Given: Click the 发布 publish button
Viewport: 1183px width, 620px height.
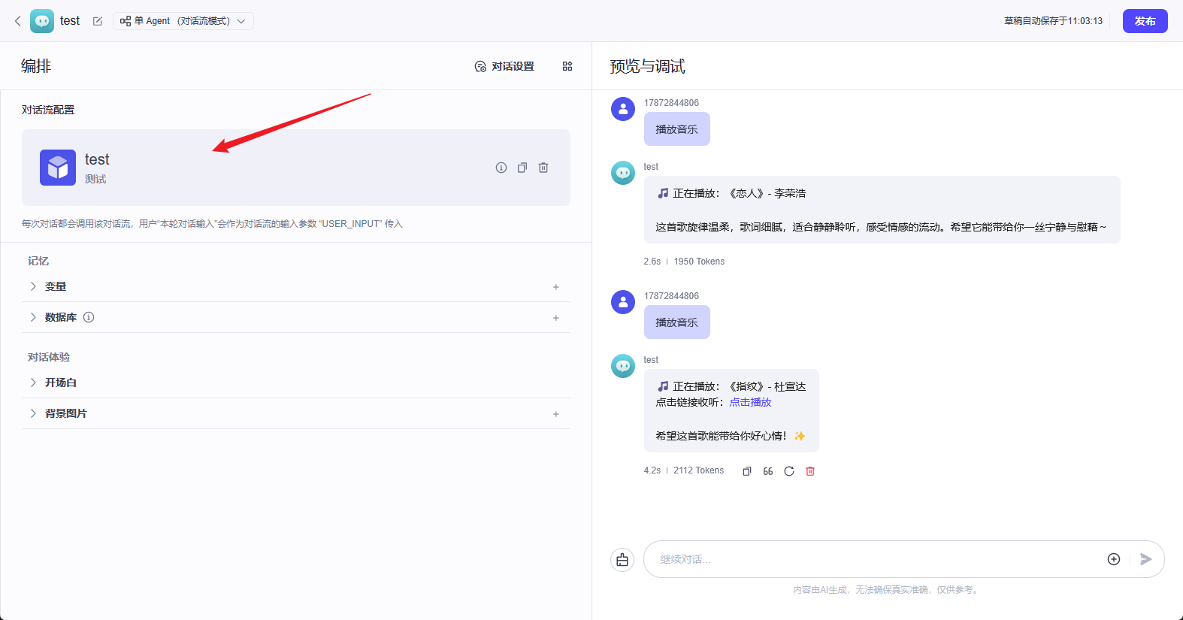Looking at the screenshot, I should pyautogui.click(x=1145, y=21).
